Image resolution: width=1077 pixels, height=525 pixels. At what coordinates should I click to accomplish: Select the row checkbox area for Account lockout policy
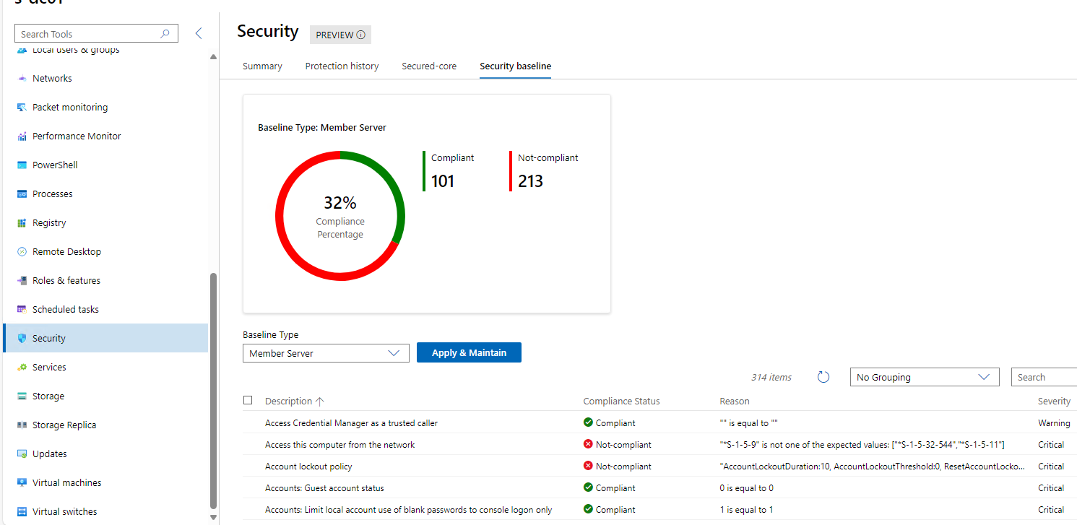248,466
